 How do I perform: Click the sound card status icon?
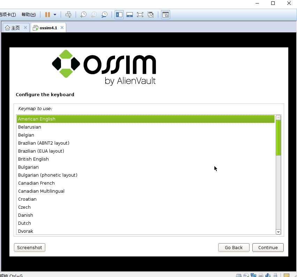click(268, 275)
